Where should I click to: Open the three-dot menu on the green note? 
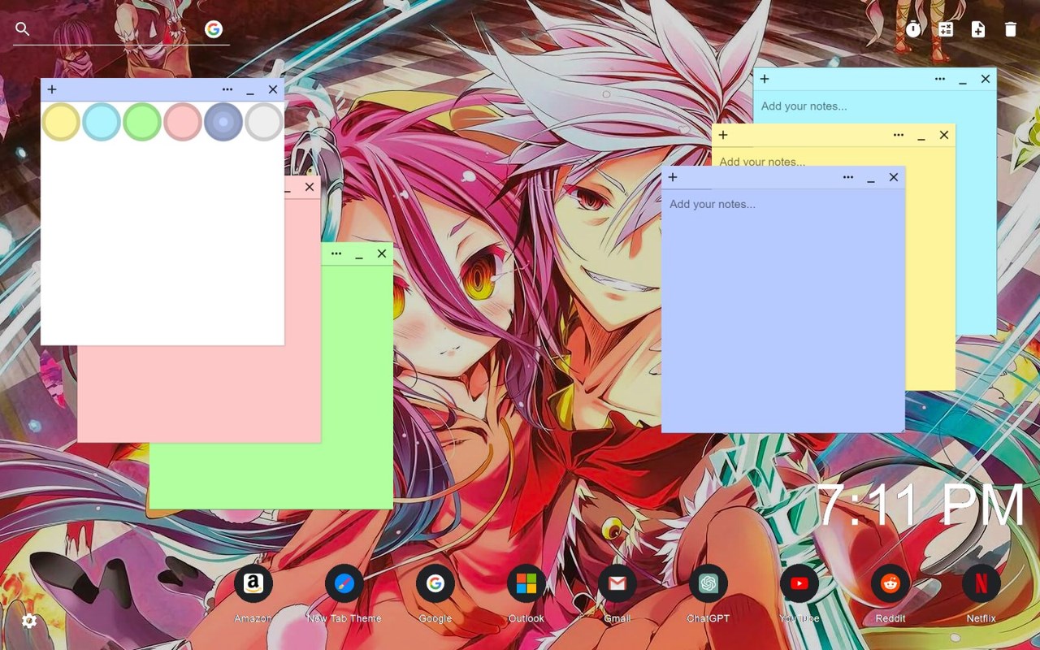[x=336, y=253]
